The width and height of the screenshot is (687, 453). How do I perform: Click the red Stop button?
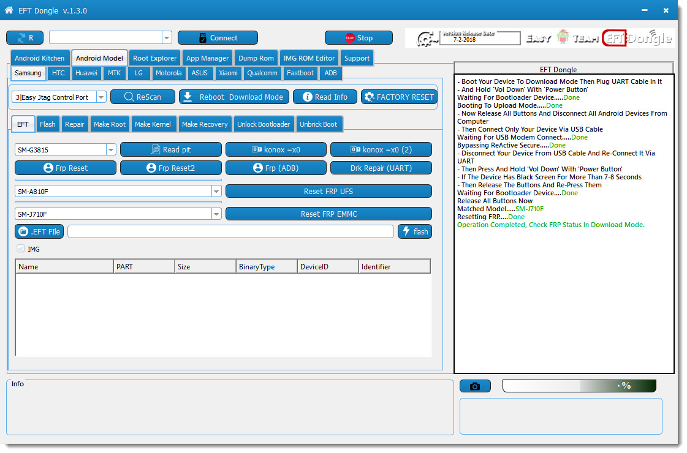tap(359, 37)
